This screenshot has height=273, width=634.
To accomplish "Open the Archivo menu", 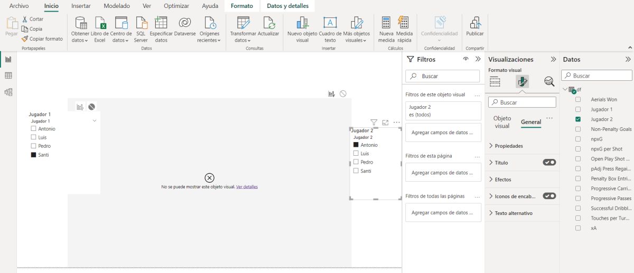I will pyautogui.click(x=19, y=6).
